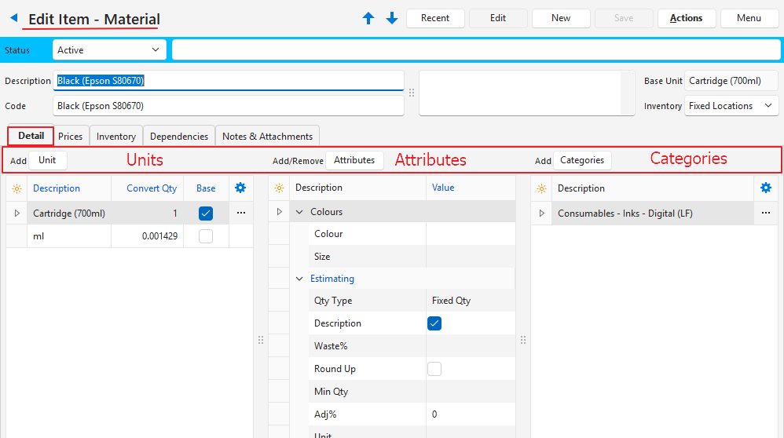Click the Actions button
The height and width of the screenshot is (438, 784).
coord(686,18)
